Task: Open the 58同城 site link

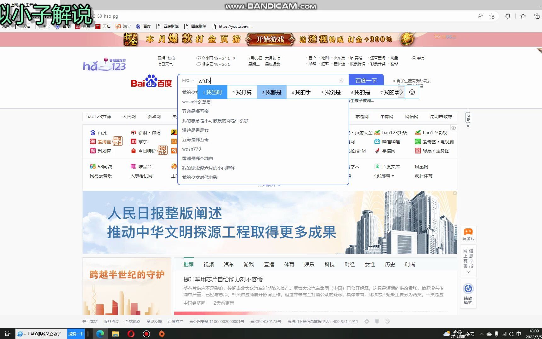Action: click(101, 167)
